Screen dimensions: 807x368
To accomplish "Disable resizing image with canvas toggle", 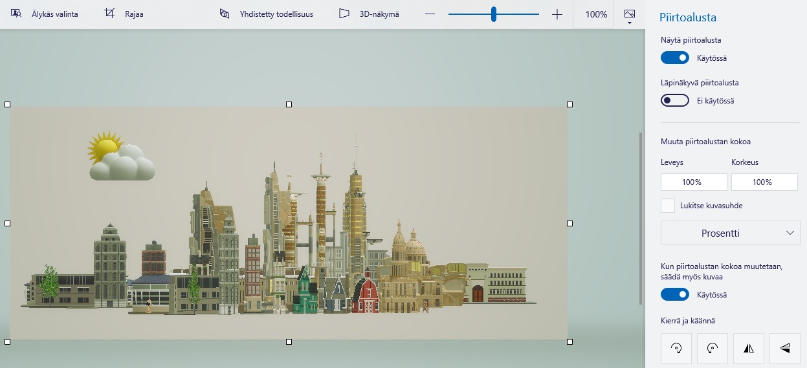I will pyautogui.click(x=674, y=295).
